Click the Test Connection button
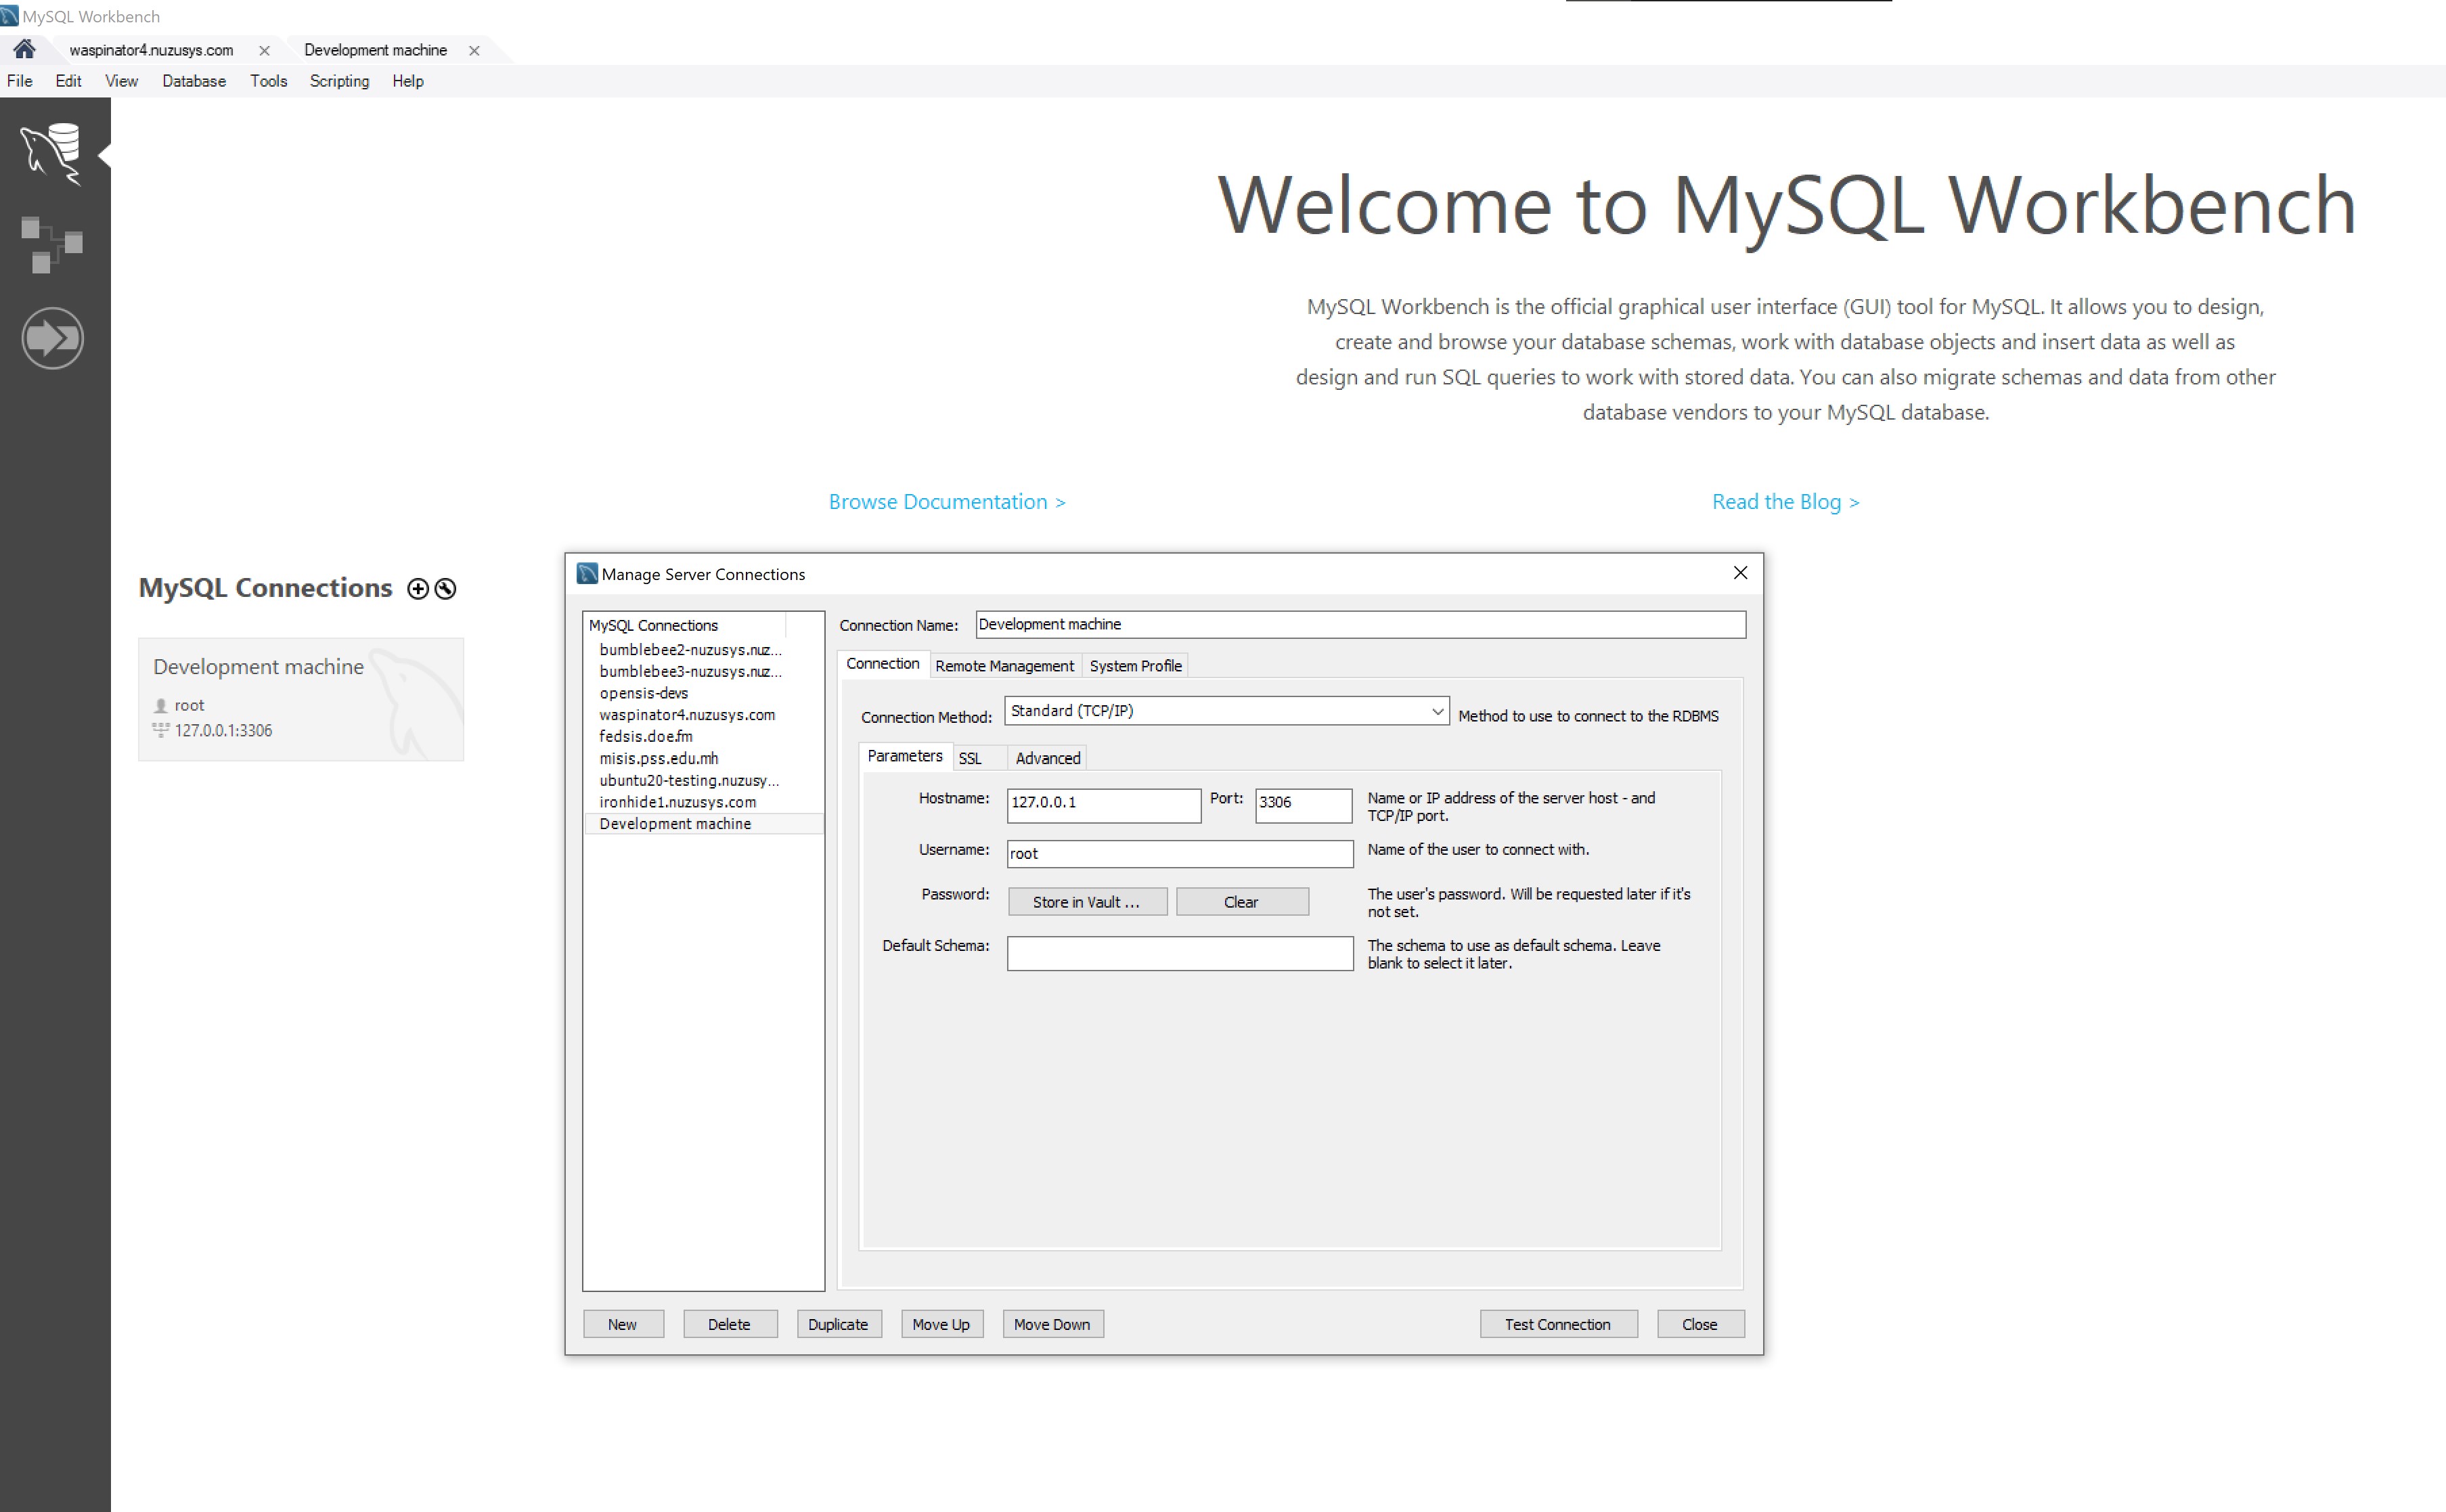The image size is (2446, 1512). coord(1557,1324)
